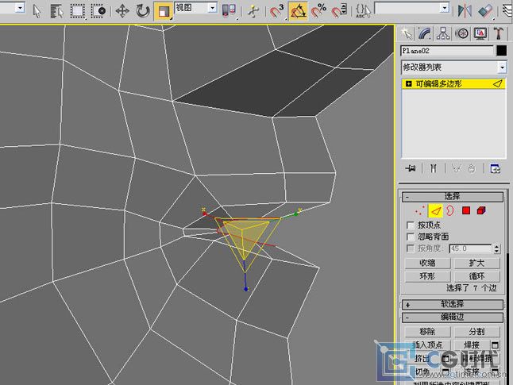Collapse the 编辑边 rollout header
513x385 pixels.
(453, 318)
